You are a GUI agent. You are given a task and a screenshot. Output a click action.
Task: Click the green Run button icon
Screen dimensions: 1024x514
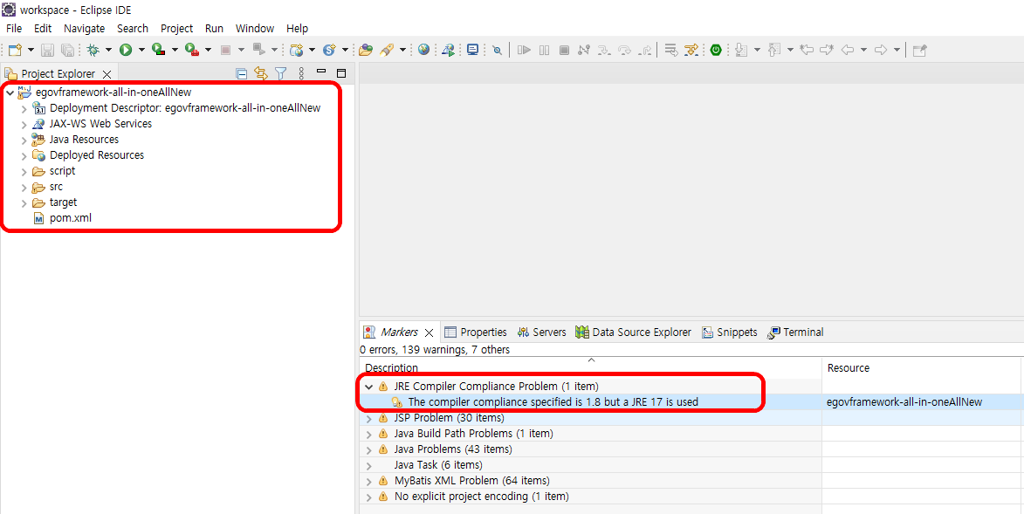click(126, 50)
